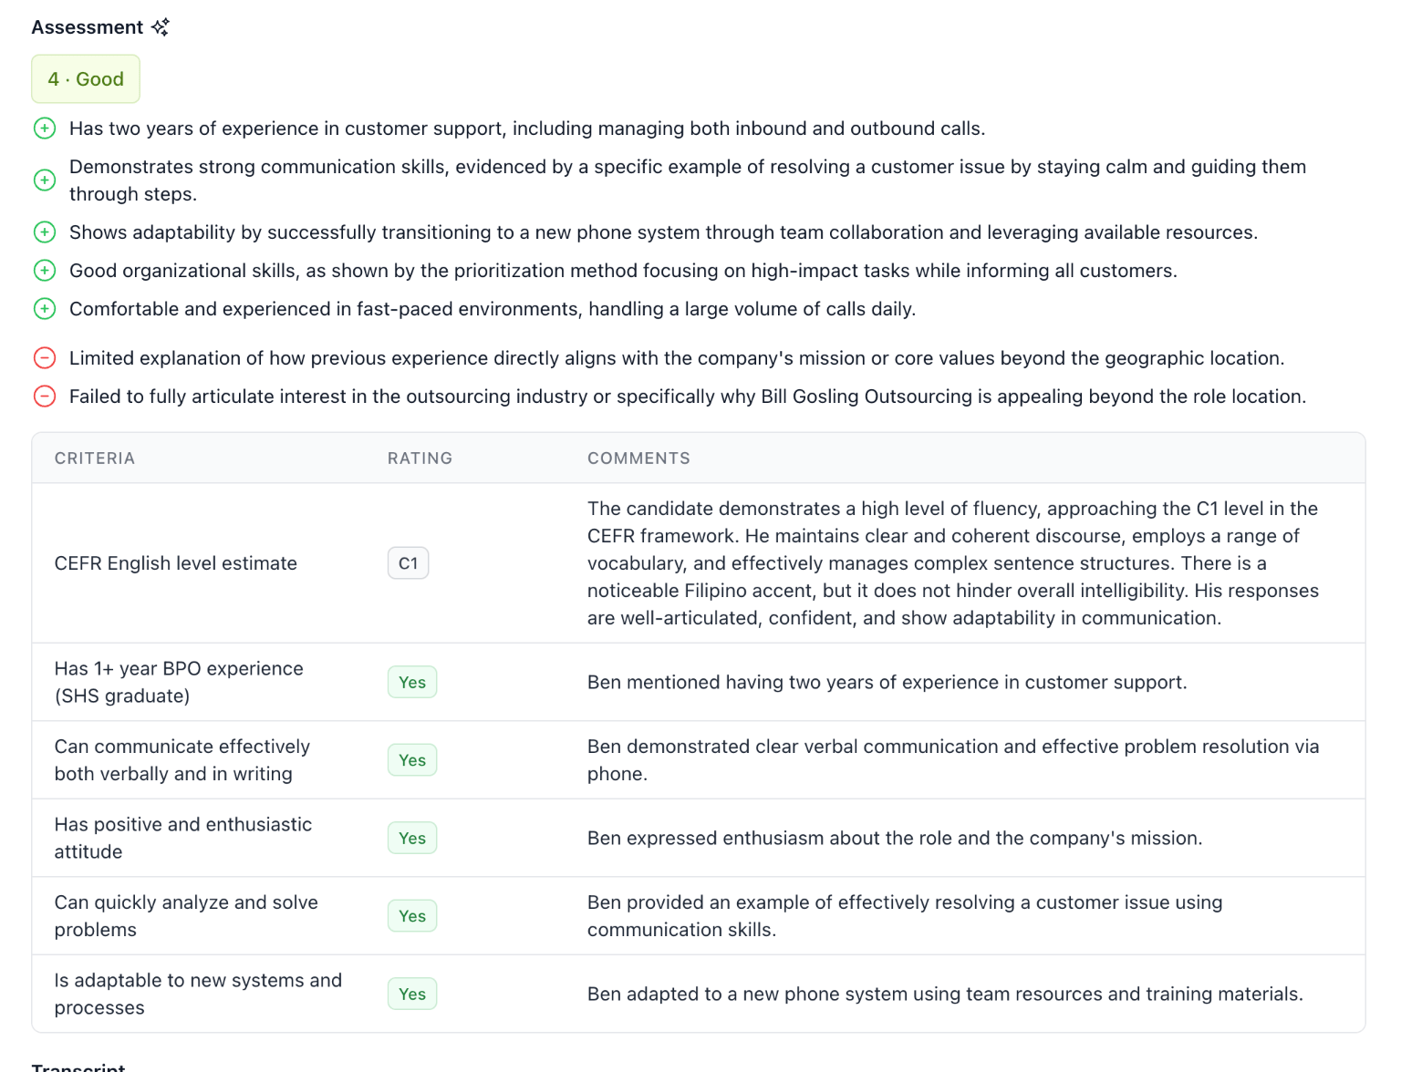This screenshot has width=1401, height=1072.
Task: Click red minus icon for outsourcing industry concern
Action: (x=45, y=397)
